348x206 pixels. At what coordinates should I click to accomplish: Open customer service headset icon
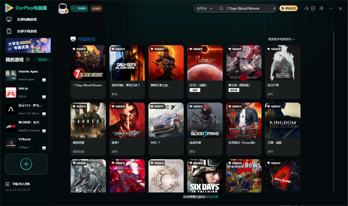(307, 8)
